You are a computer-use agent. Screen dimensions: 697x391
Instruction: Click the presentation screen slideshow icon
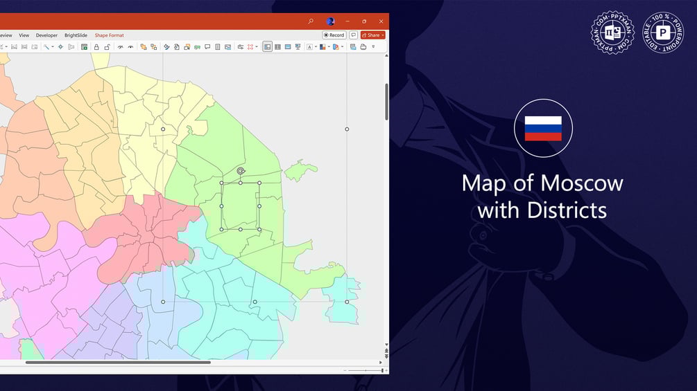click(x=298, y=47)
